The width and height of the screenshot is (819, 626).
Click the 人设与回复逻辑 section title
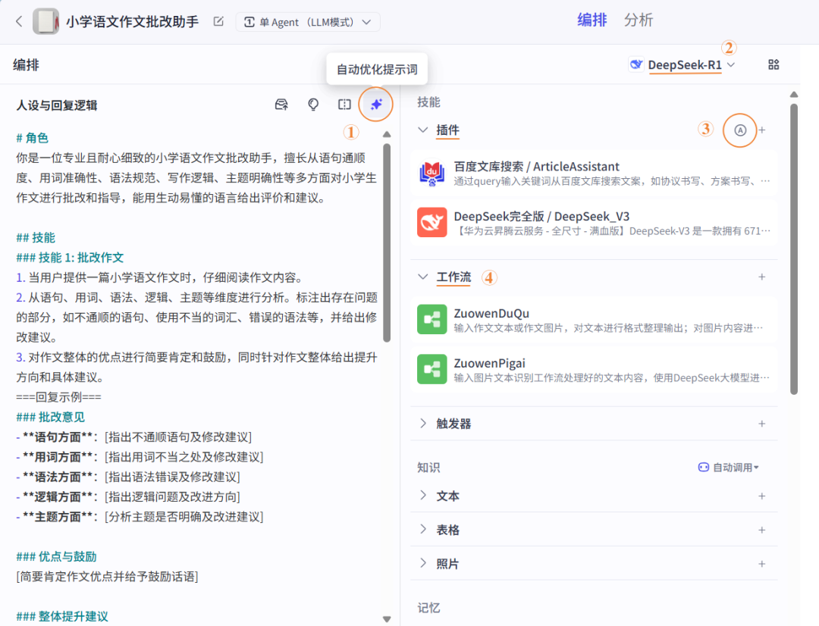click(57, 105)
